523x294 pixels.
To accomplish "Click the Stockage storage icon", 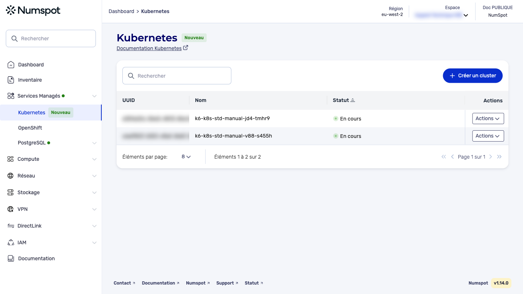I will click(x=11, y=192).
